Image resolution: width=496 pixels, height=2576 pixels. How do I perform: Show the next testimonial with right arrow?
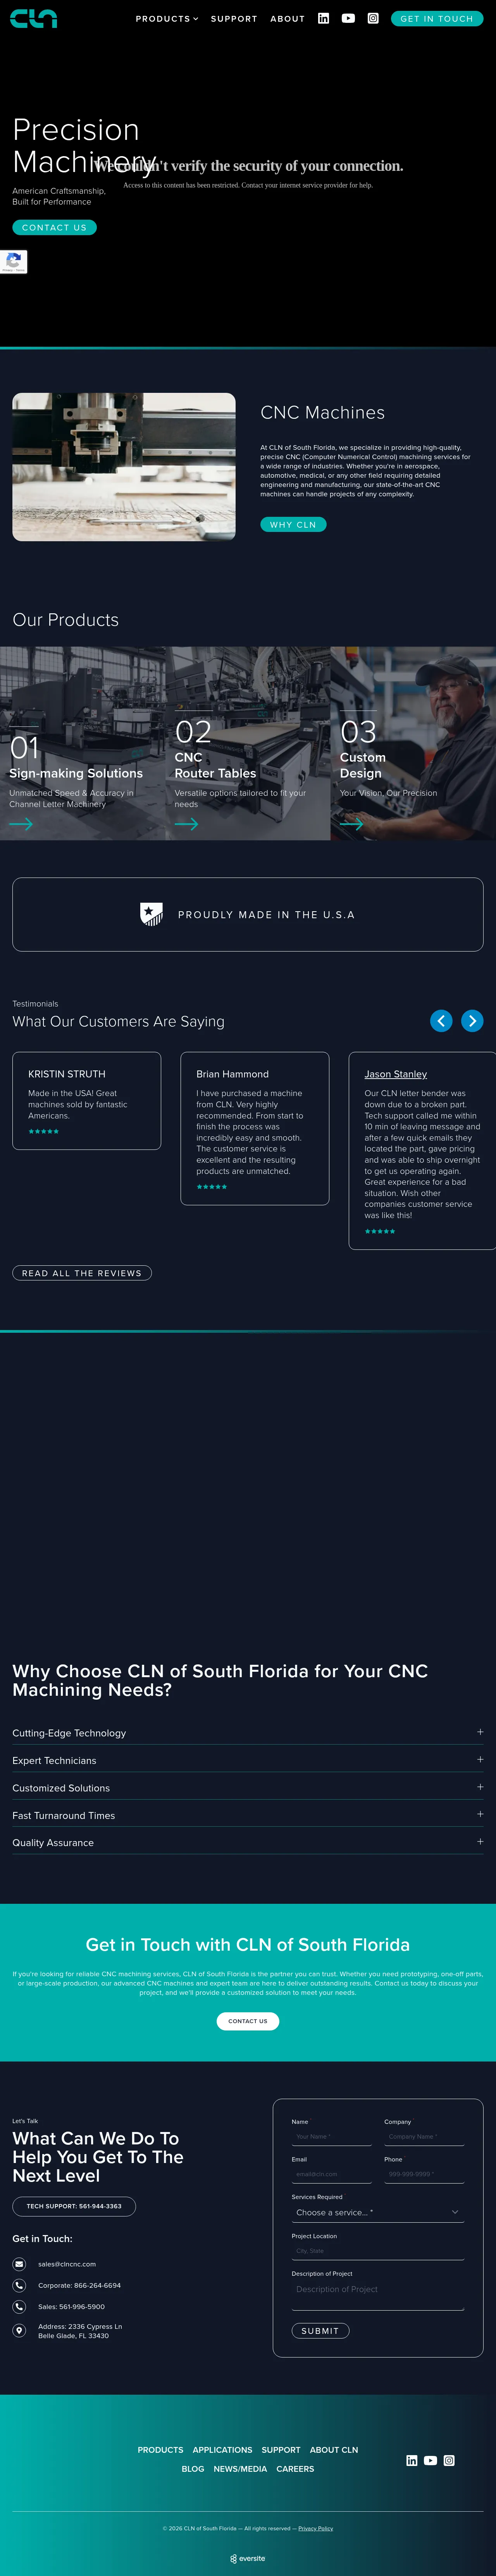(x=472, y=1020)
